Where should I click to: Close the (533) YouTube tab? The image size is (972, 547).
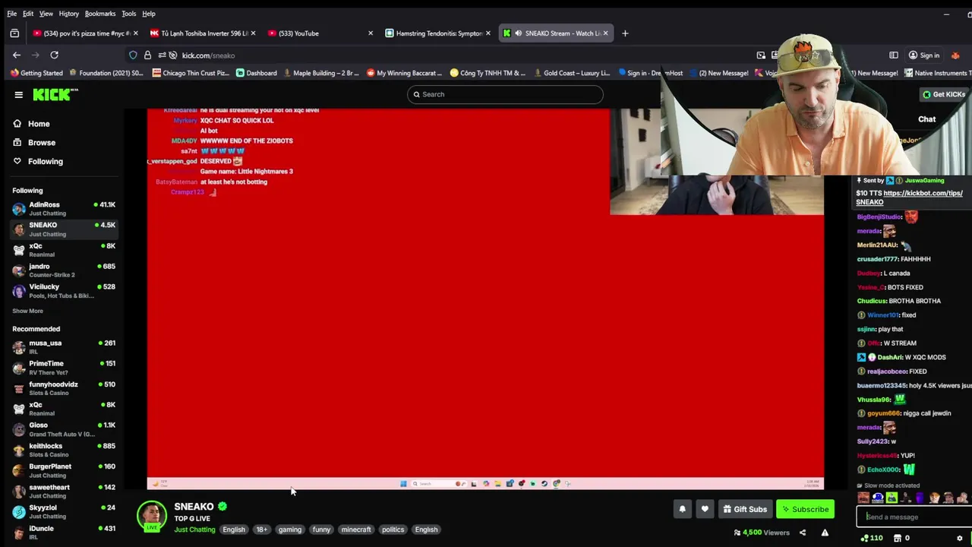[x=371, y=33]
